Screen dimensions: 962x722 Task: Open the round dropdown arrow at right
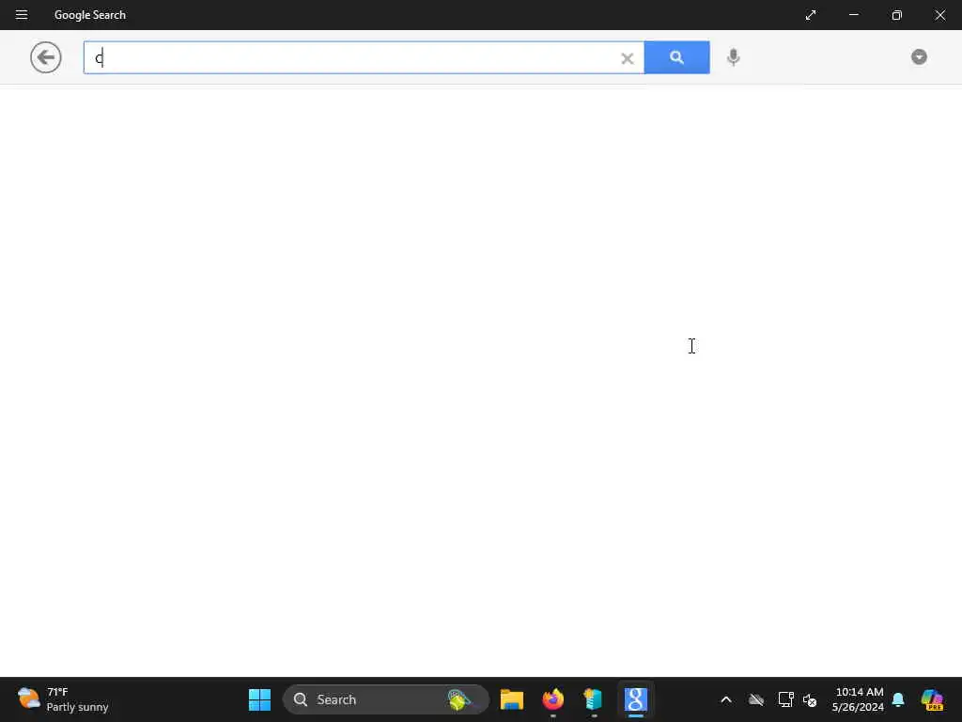(919, 57)
